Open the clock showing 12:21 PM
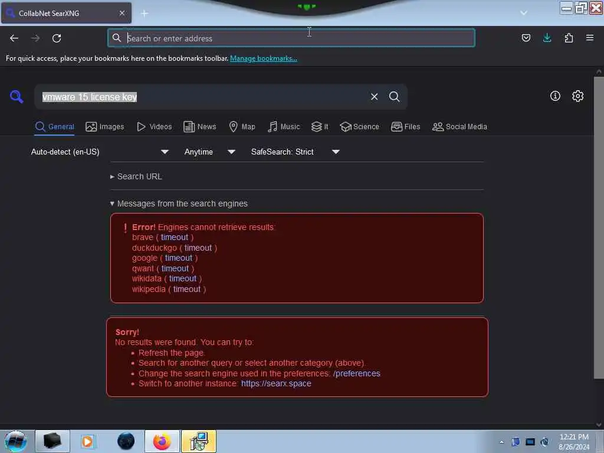Screen dimensions: 604x453 [574, 442]
